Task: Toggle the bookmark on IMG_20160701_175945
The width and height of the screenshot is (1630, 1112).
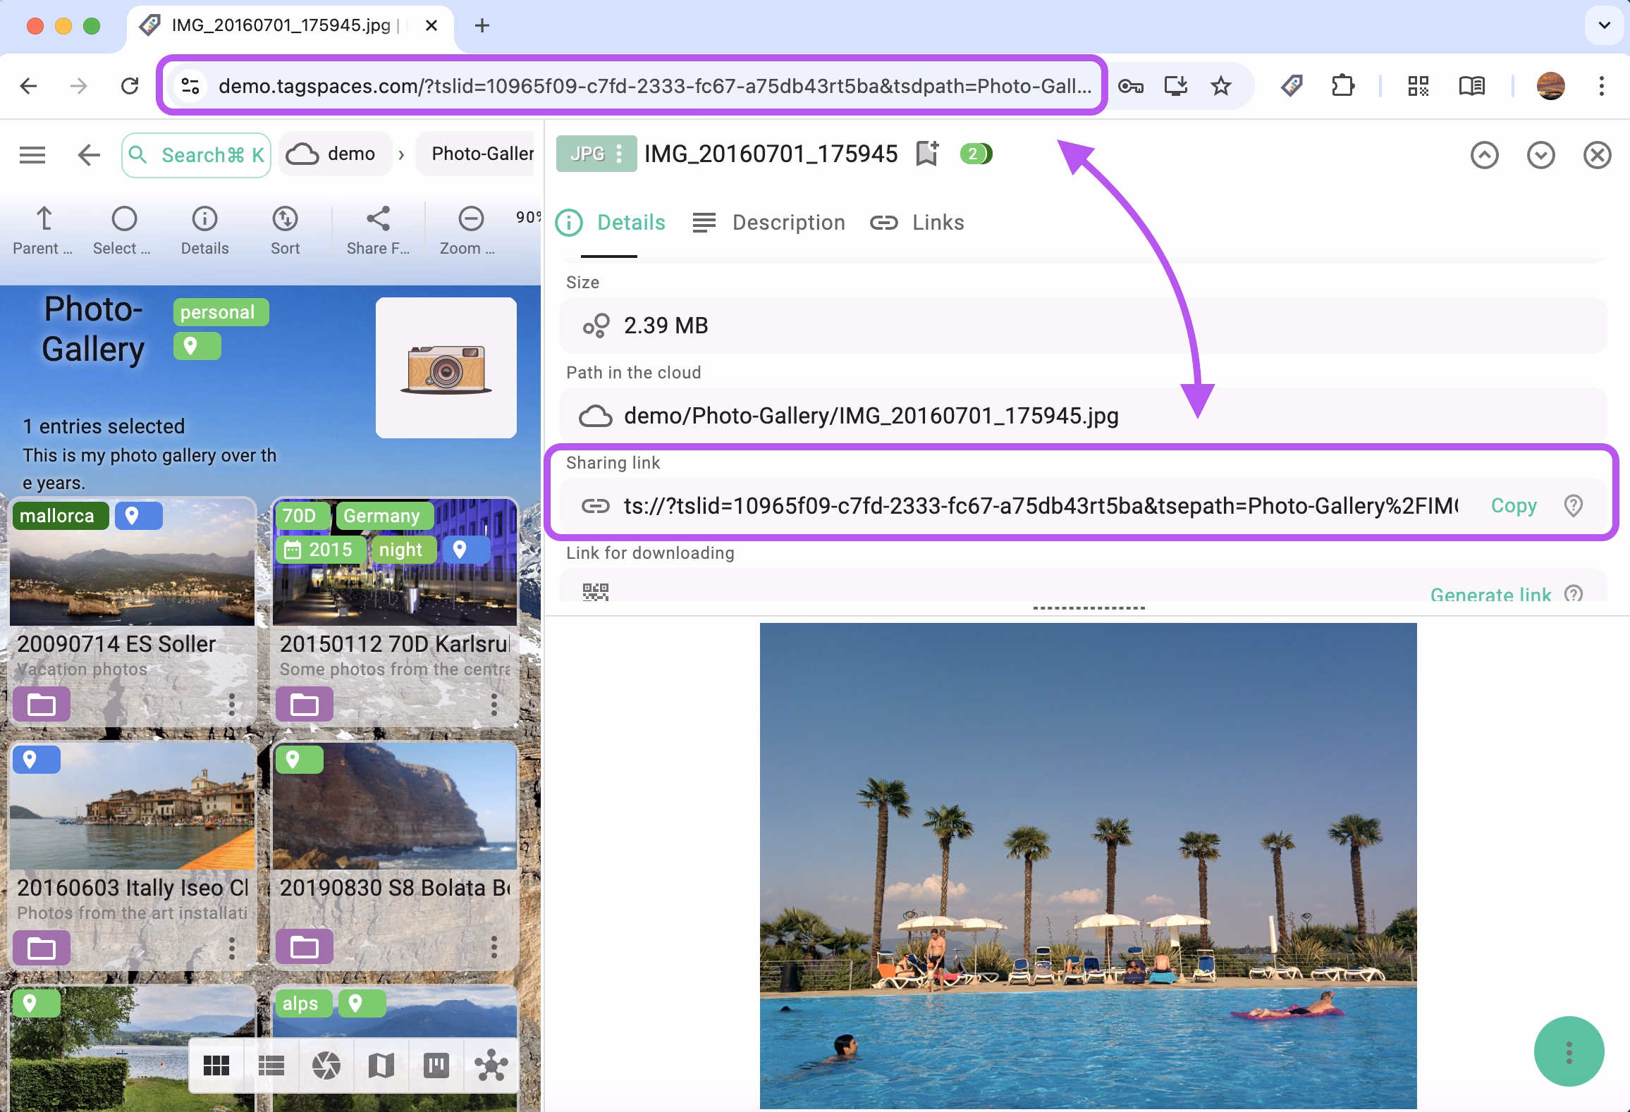Action: click(x=927, y=154)
